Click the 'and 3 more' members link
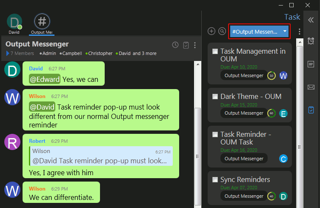This screenshot has height=208, width=320. pos(145,53)
